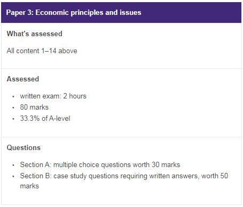Click the bullet dot before "Section B"
The image size is (243, 207).
13,176
